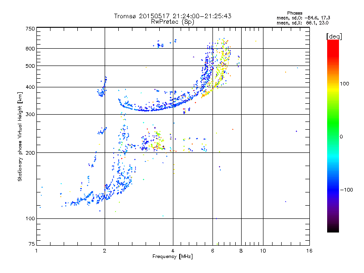This screenshot has width=364, height=273.
Task: Click the phase colorbar
Action: (x=333, y=136)
